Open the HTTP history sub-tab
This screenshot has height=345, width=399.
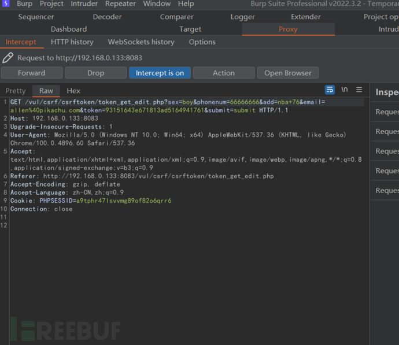coord(72,42)
